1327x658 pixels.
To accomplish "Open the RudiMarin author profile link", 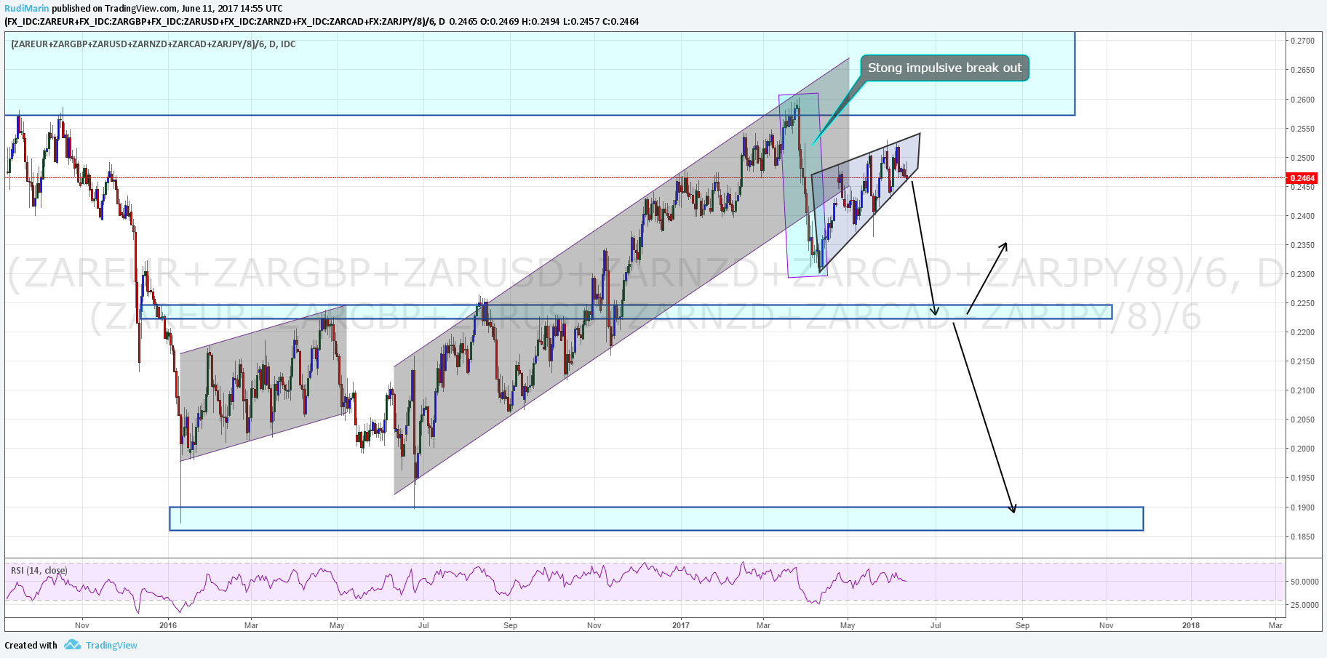I will coord(27,9).
